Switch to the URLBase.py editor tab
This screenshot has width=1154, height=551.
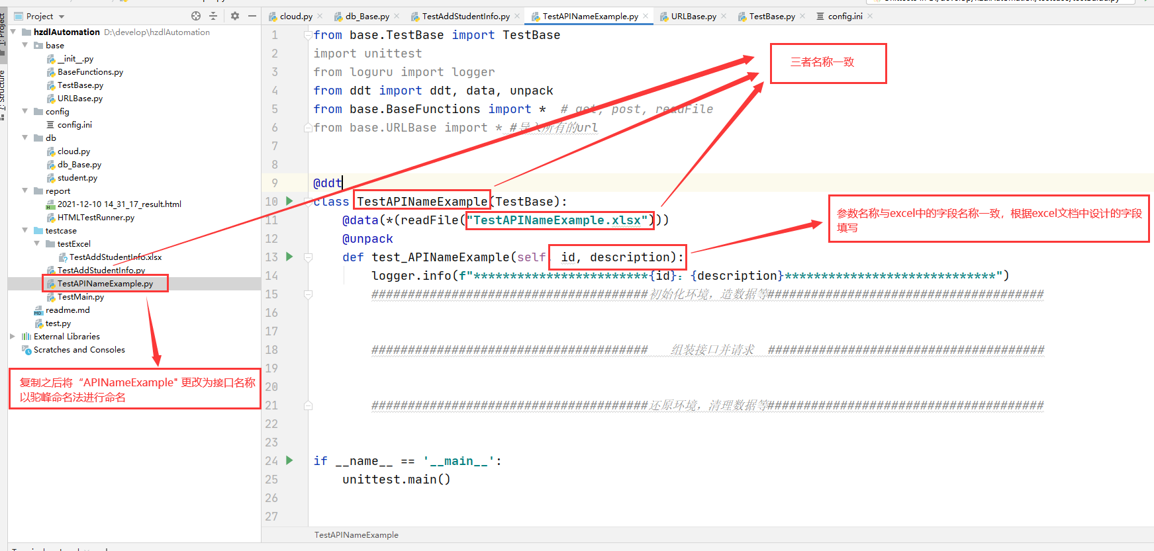coord(694,17)
